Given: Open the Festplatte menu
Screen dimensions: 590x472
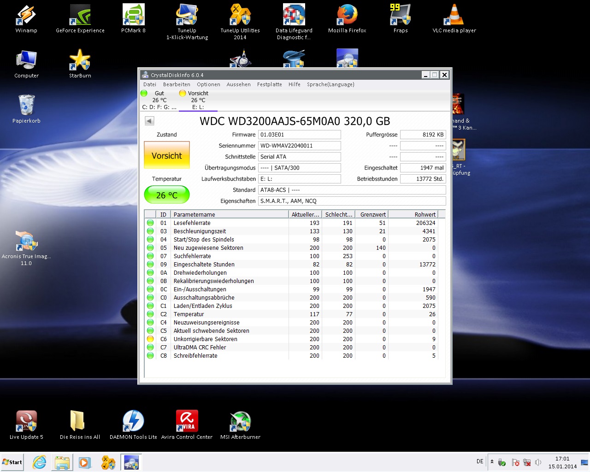Looking at the screenshot, I should tap(270, 84).
